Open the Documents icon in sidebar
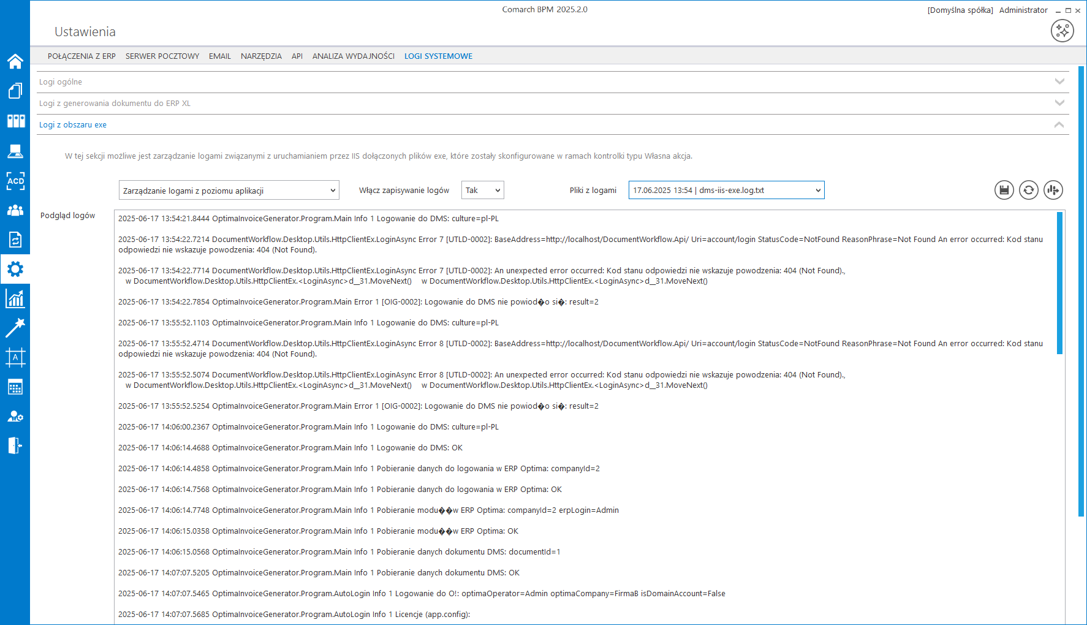 point(15,91)
